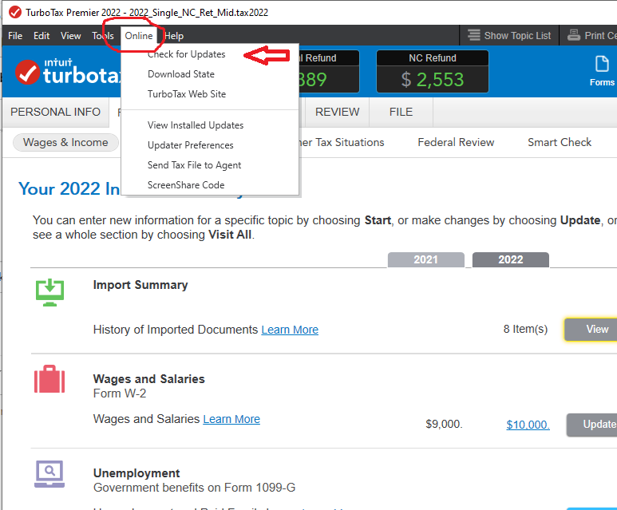Click the Form W-2 label
Screen dimensions: 617x510
pos(120,393)
